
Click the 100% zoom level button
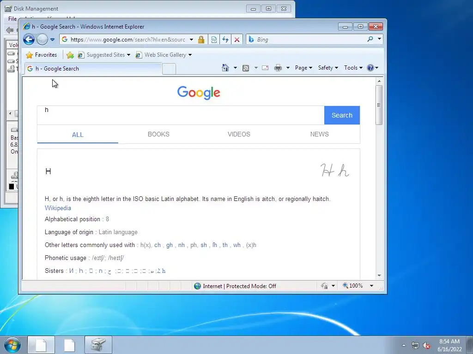[352, 286]
